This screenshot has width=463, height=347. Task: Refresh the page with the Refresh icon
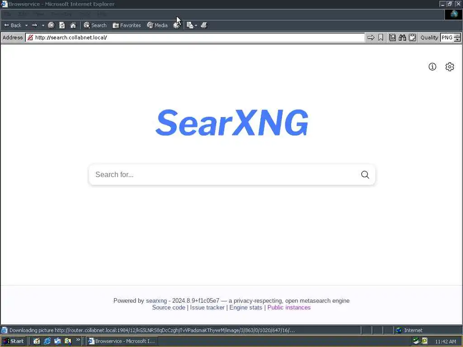62,25
